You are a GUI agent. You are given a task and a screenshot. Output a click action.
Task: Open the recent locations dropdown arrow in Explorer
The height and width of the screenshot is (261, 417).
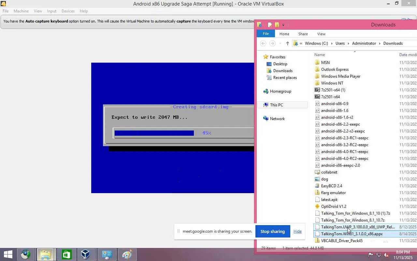point(280,43)
